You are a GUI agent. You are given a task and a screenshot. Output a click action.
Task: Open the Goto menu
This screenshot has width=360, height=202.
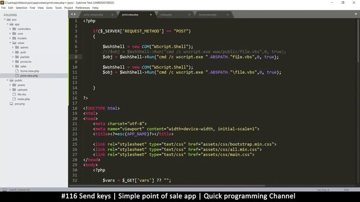coord(49,8)
